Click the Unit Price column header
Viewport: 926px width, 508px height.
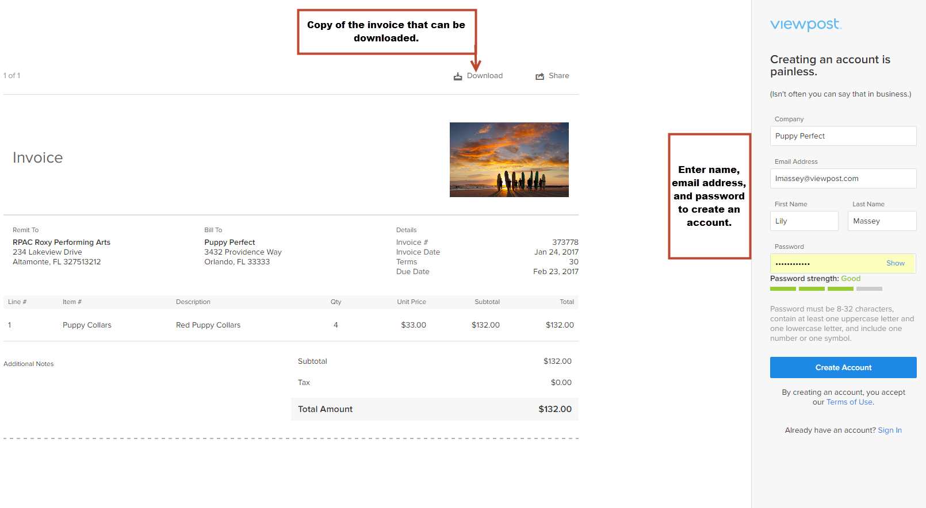411,302
